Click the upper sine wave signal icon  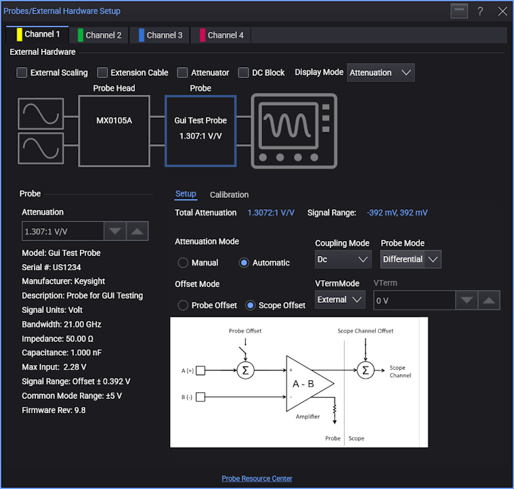coord(41,114)
